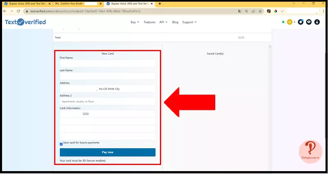
Task: Open a new tab with the plus button
Action: click(x=160, y=4)
